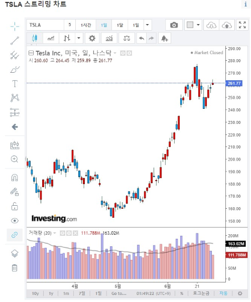The image size is (251, 302).
Task: Toggle 로그눈금 log scale
Action: [201, 293]
